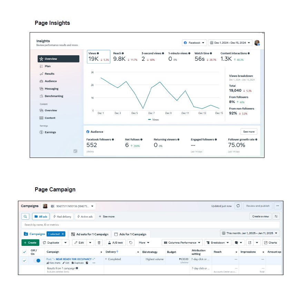Open the NEAR READY FOR OCCUPANCY campaign link
Viewport: 299px width, 293px height.
tap(71, 259)
